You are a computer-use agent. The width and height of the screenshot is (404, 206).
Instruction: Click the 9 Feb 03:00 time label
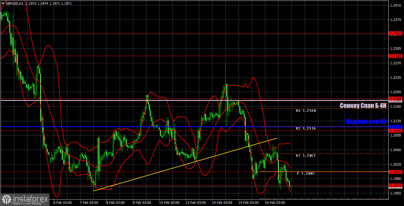point(142,203)
